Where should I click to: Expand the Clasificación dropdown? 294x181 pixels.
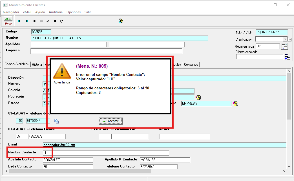(285, 39)
